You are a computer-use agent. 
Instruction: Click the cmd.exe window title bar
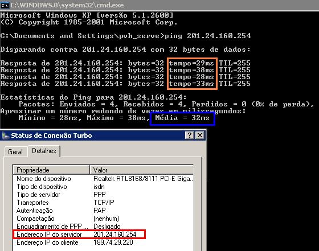159,5
